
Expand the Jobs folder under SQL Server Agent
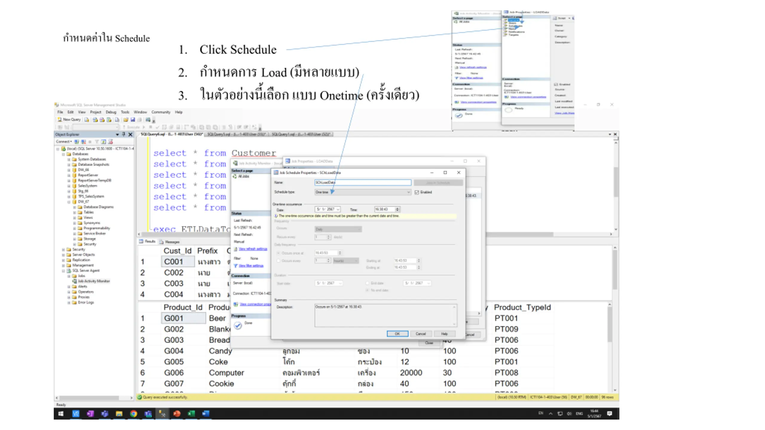pyautogui.click(x=69, y=276)
